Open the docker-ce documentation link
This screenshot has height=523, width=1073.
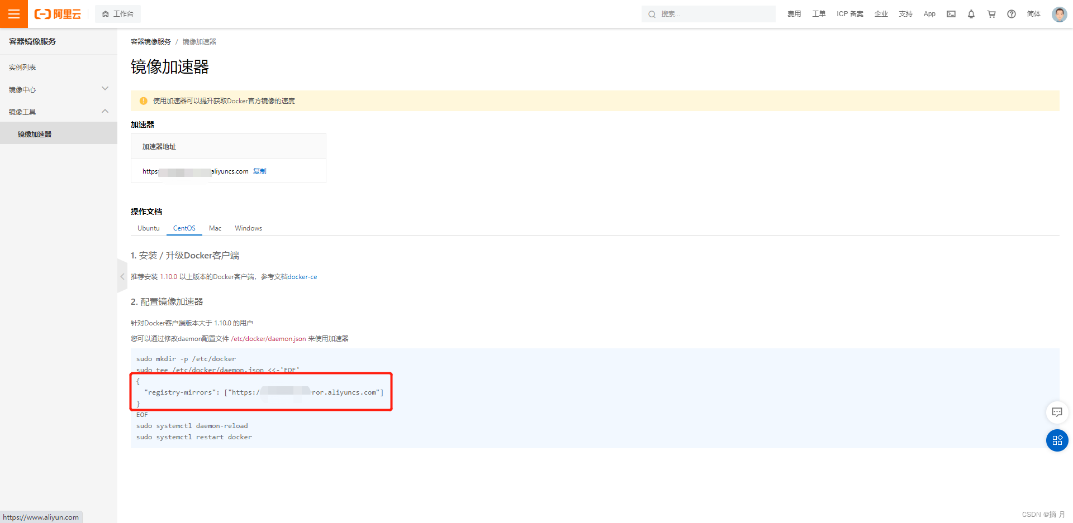click(x=302, y=277)
